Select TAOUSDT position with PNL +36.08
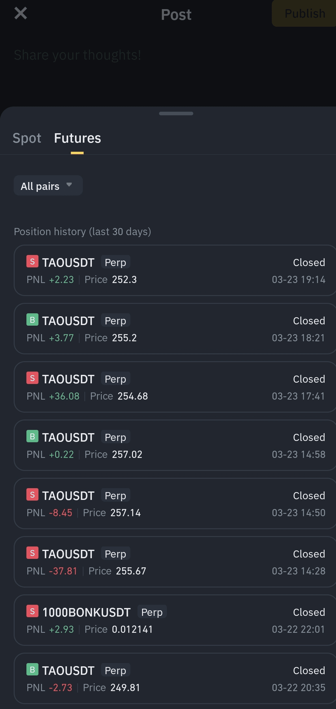Screen dimensions: 336x709 coord(175,387)
